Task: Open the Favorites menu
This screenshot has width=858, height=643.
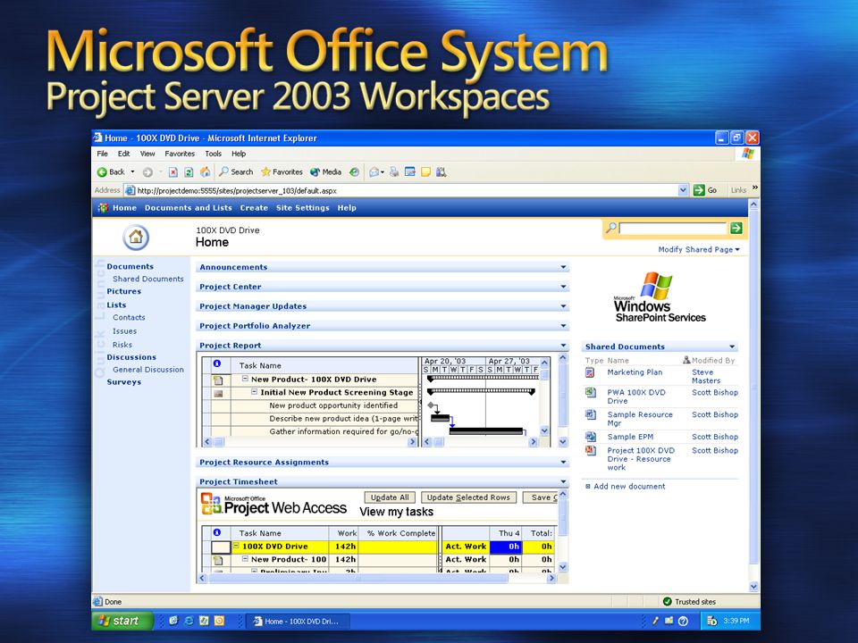Action: click(x=180, y=154)
